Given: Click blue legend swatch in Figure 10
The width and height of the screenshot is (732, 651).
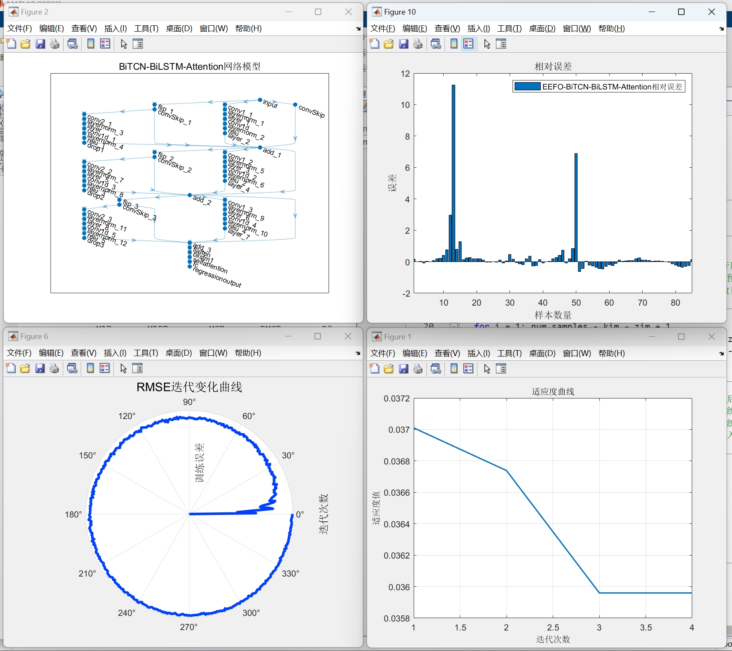Looking at the screenshot, I should pyautogui.click(x=528, y=86).
